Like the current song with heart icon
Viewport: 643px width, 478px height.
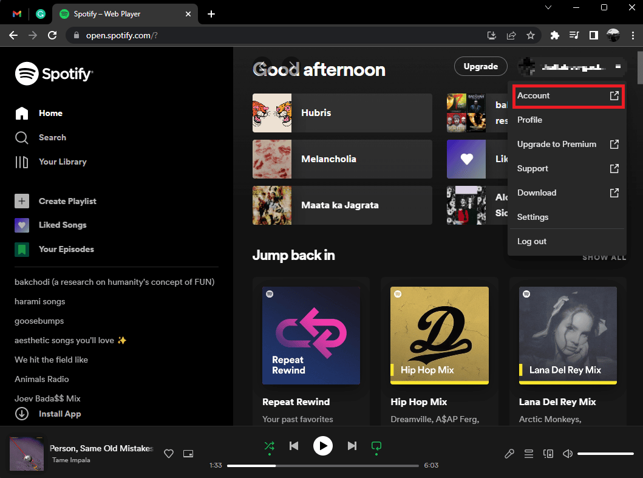pos(169,453)
